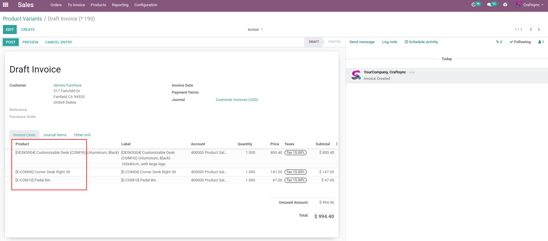Image resolution: width=548 pixels, height=241 pixels.
Task: Switch to the Journal Items tab
Action: tap(55, 135)
